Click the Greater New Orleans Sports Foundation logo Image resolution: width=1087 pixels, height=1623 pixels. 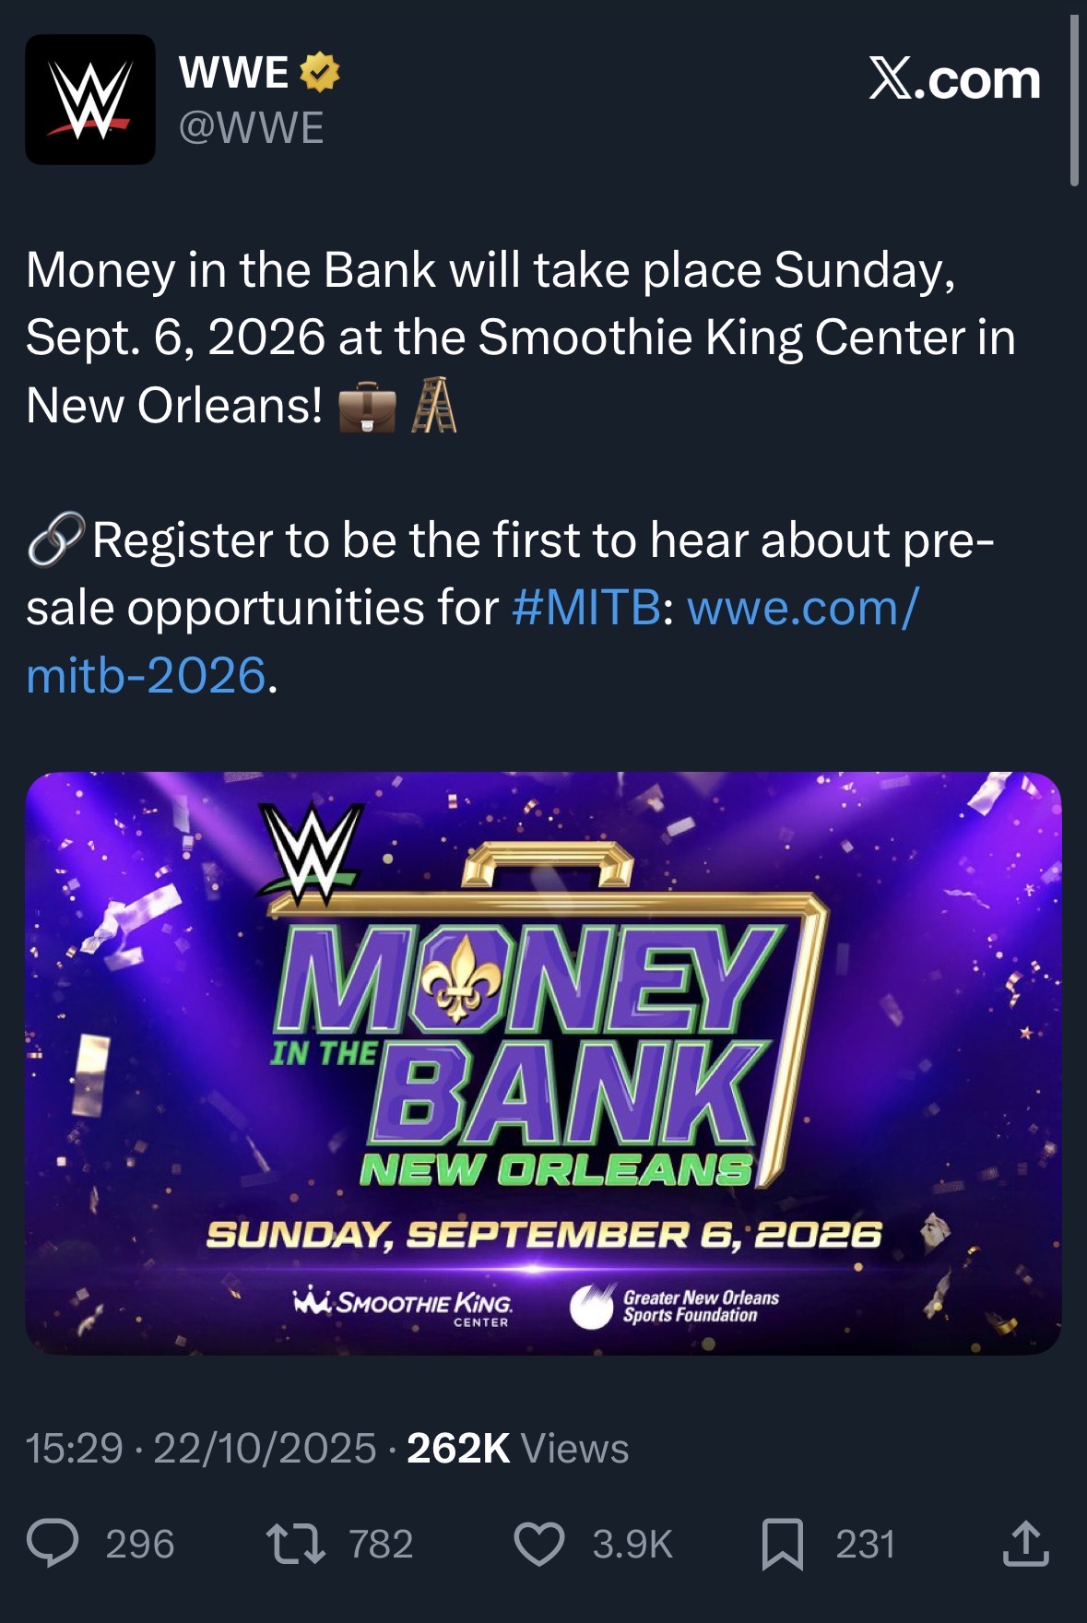coord(675,1306)
